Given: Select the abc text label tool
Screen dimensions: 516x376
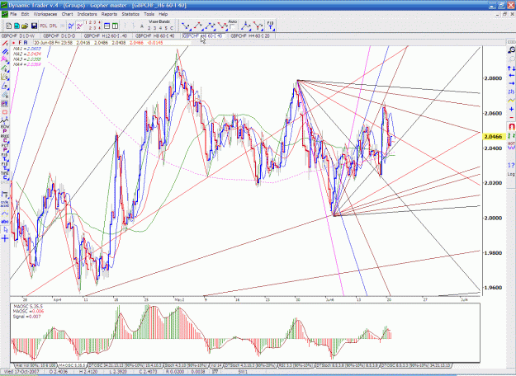Looking at the screenshot, I should [x=5, y=222].
